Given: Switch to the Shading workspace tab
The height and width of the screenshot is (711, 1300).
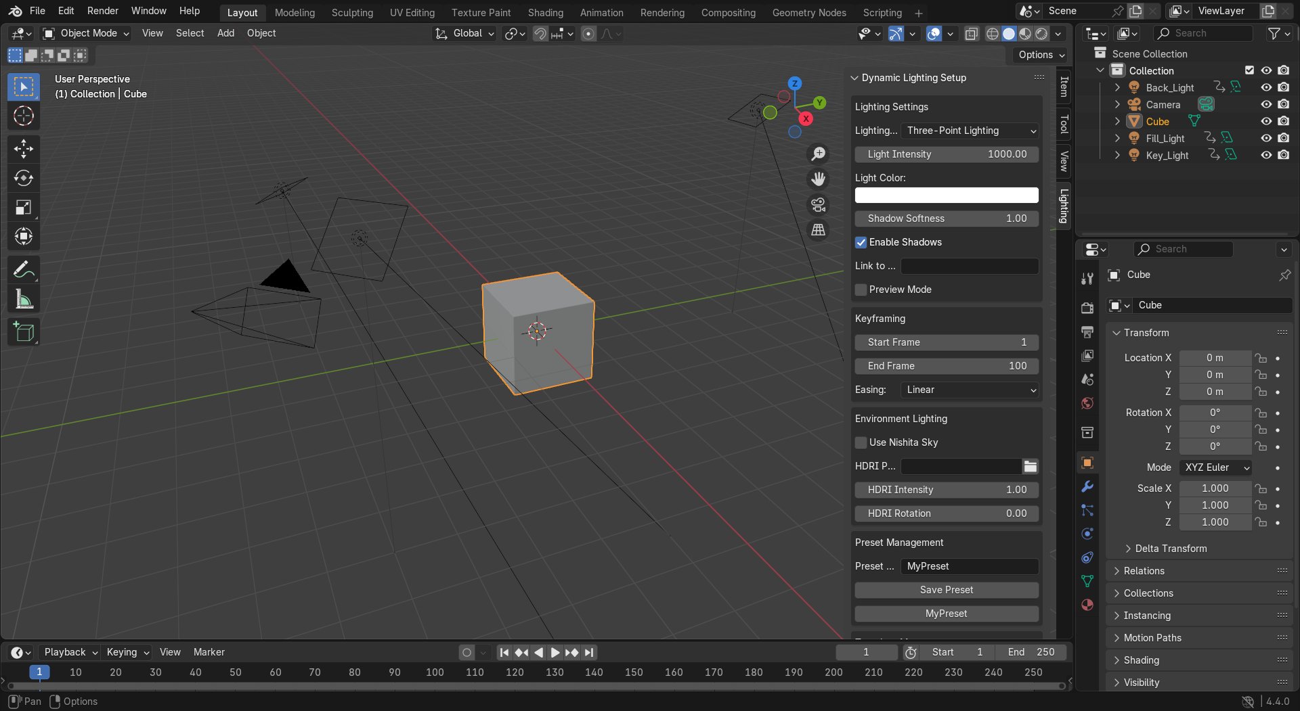Looking at the screenshot, I should point(545,13).
